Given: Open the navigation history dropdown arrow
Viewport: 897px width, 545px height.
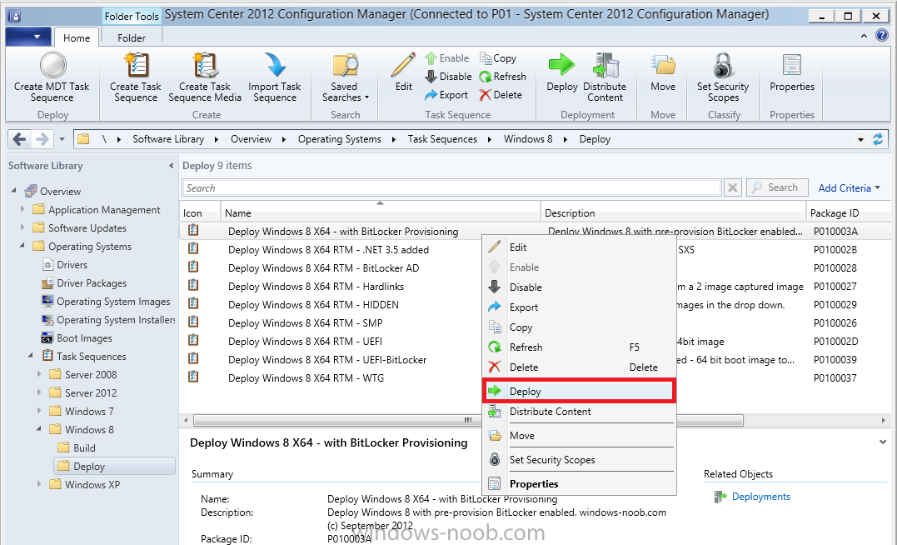Looking at the screenshot, I should point(62,139).
